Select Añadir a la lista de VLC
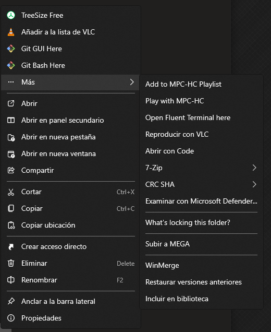Screen dimensions: 271x332 click(x=70, y=32)
